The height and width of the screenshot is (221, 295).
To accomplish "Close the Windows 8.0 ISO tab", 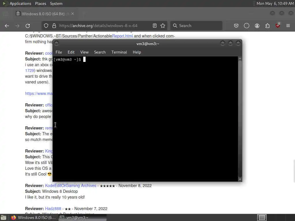I will [x=73, y=14].
